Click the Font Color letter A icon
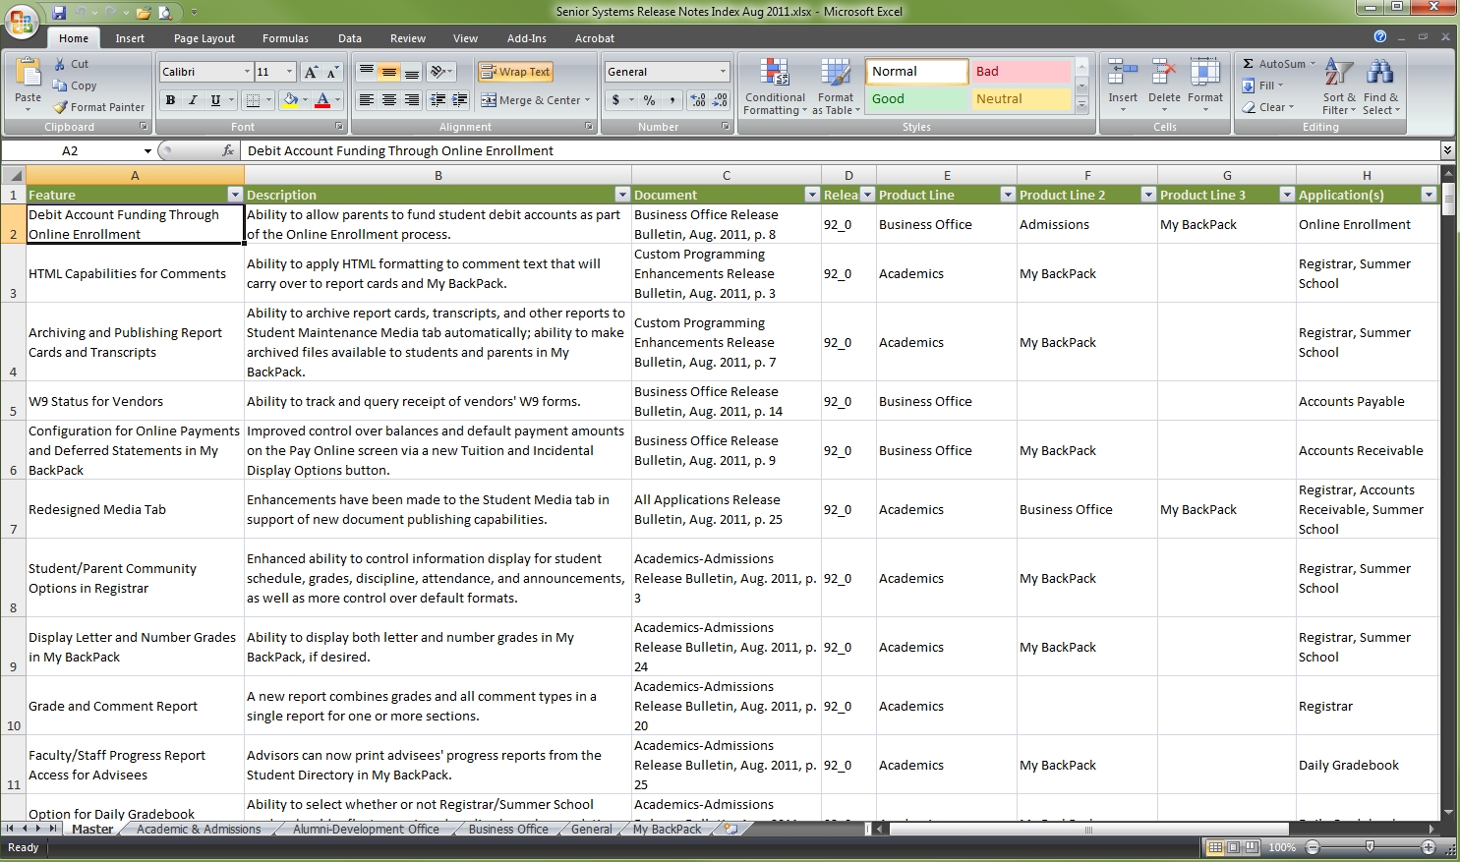1460x862 pixels. pos(322,100)
